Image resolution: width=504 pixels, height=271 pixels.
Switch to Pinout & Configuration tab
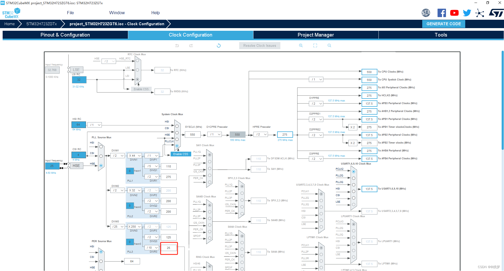click(x=65, y=35)
